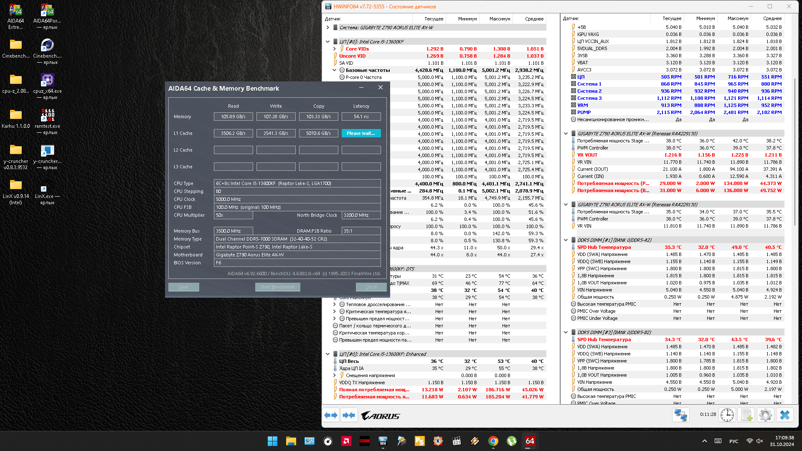Click the Start Benchmark button

(x=277, y=287)
